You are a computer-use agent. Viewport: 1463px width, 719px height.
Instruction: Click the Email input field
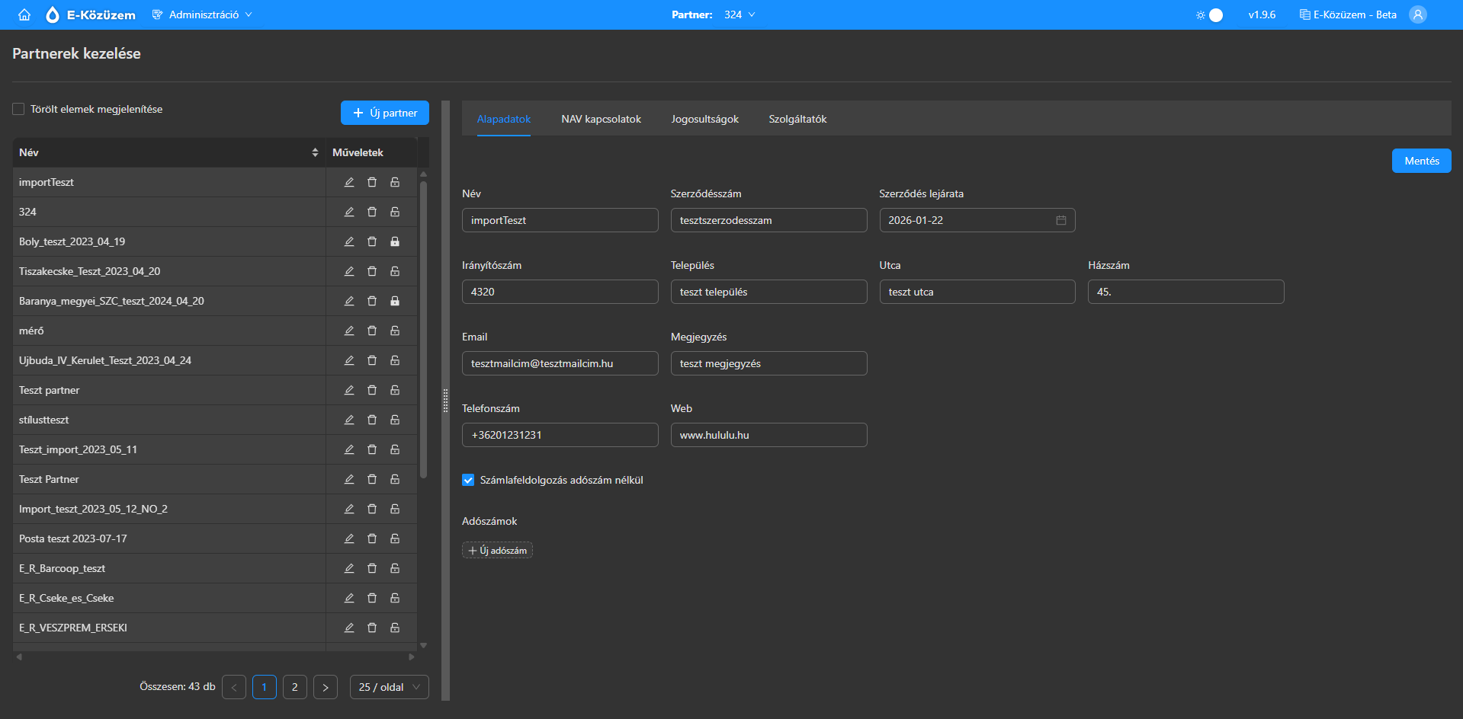point(560,363)
